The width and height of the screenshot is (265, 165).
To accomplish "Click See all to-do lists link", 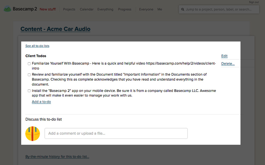I will click(37, 46).
